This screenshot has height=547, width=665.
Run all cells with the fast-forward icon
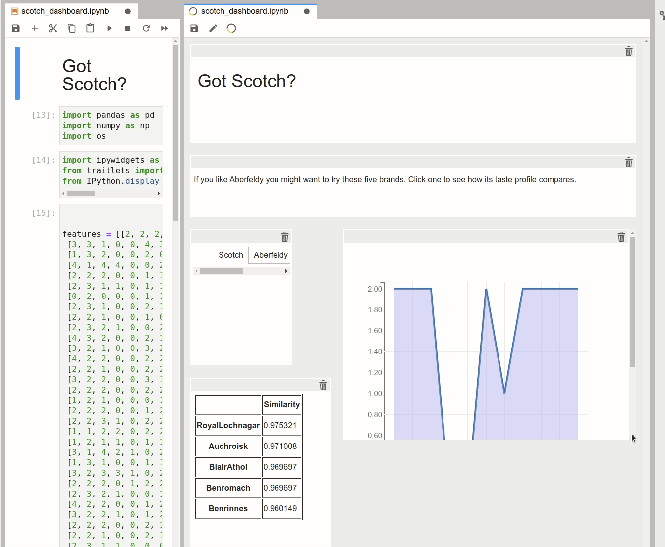pyautogui.click(x=165, y=28)
